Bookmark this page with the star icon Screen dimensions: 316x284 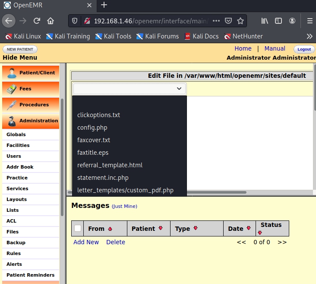(x=240, y=21)
